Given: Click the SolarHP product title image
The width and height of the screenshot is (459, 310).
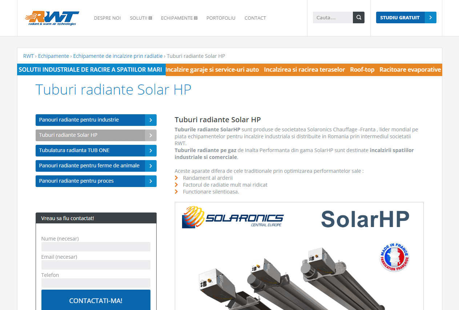Looking at the screenshot, I should click(x=365, y=219).
